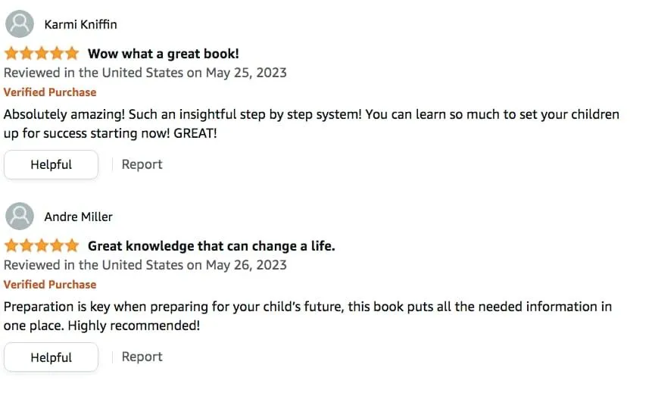Click the first star in Karmi Kniffin's rating
The height and width of the screenshot is (399, 655).
click(11, 54)
